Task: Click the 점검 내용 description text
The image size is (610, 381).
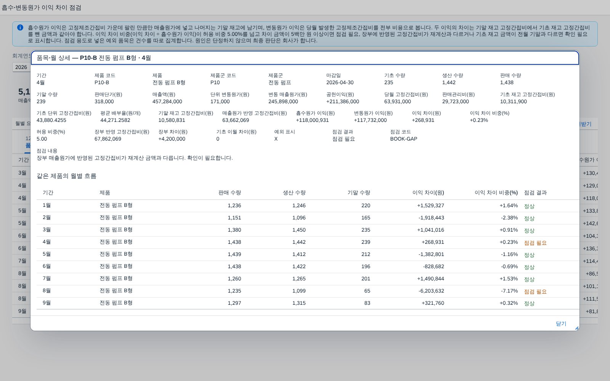Action: click(x=135, y=158)
